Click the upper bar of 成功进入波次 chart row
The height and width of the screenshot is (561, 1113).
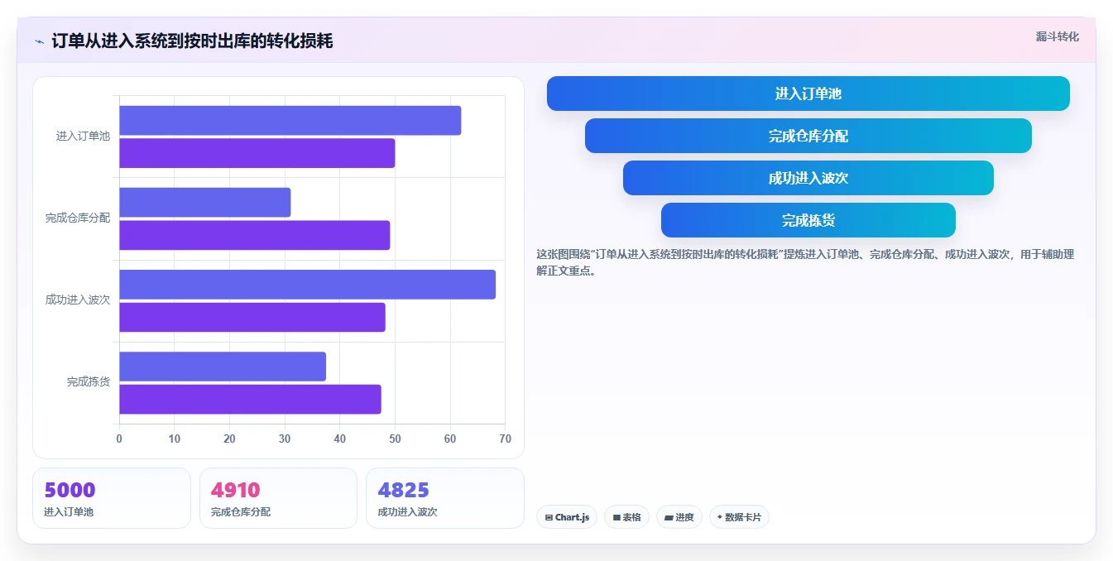(307, 285)
